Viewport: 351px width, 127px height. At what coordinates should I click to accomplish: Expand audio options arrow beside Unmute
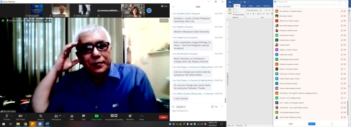(11, 116)
